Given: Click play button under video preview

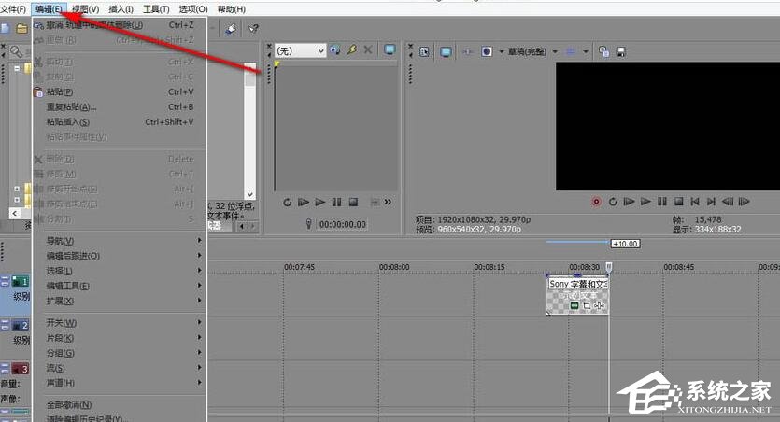Looking at the screenshot, I should click(x=645, y=202).
